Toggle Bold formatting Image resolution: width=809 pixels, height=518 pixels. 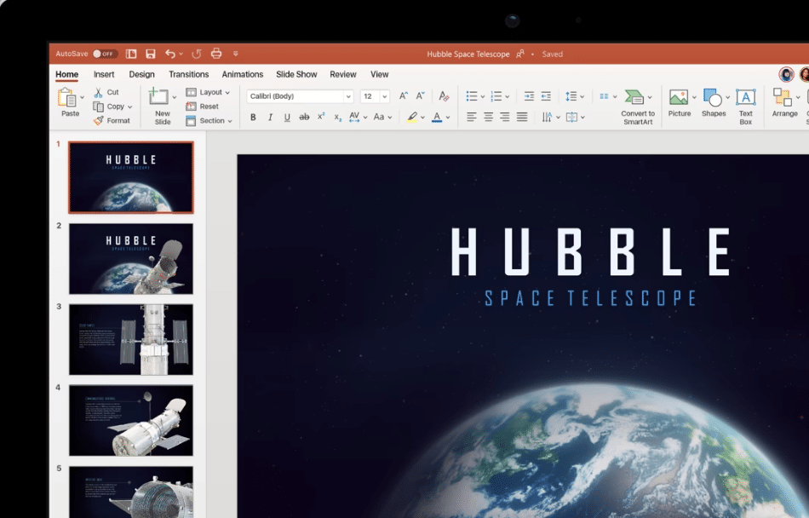(x=253, y=118)
